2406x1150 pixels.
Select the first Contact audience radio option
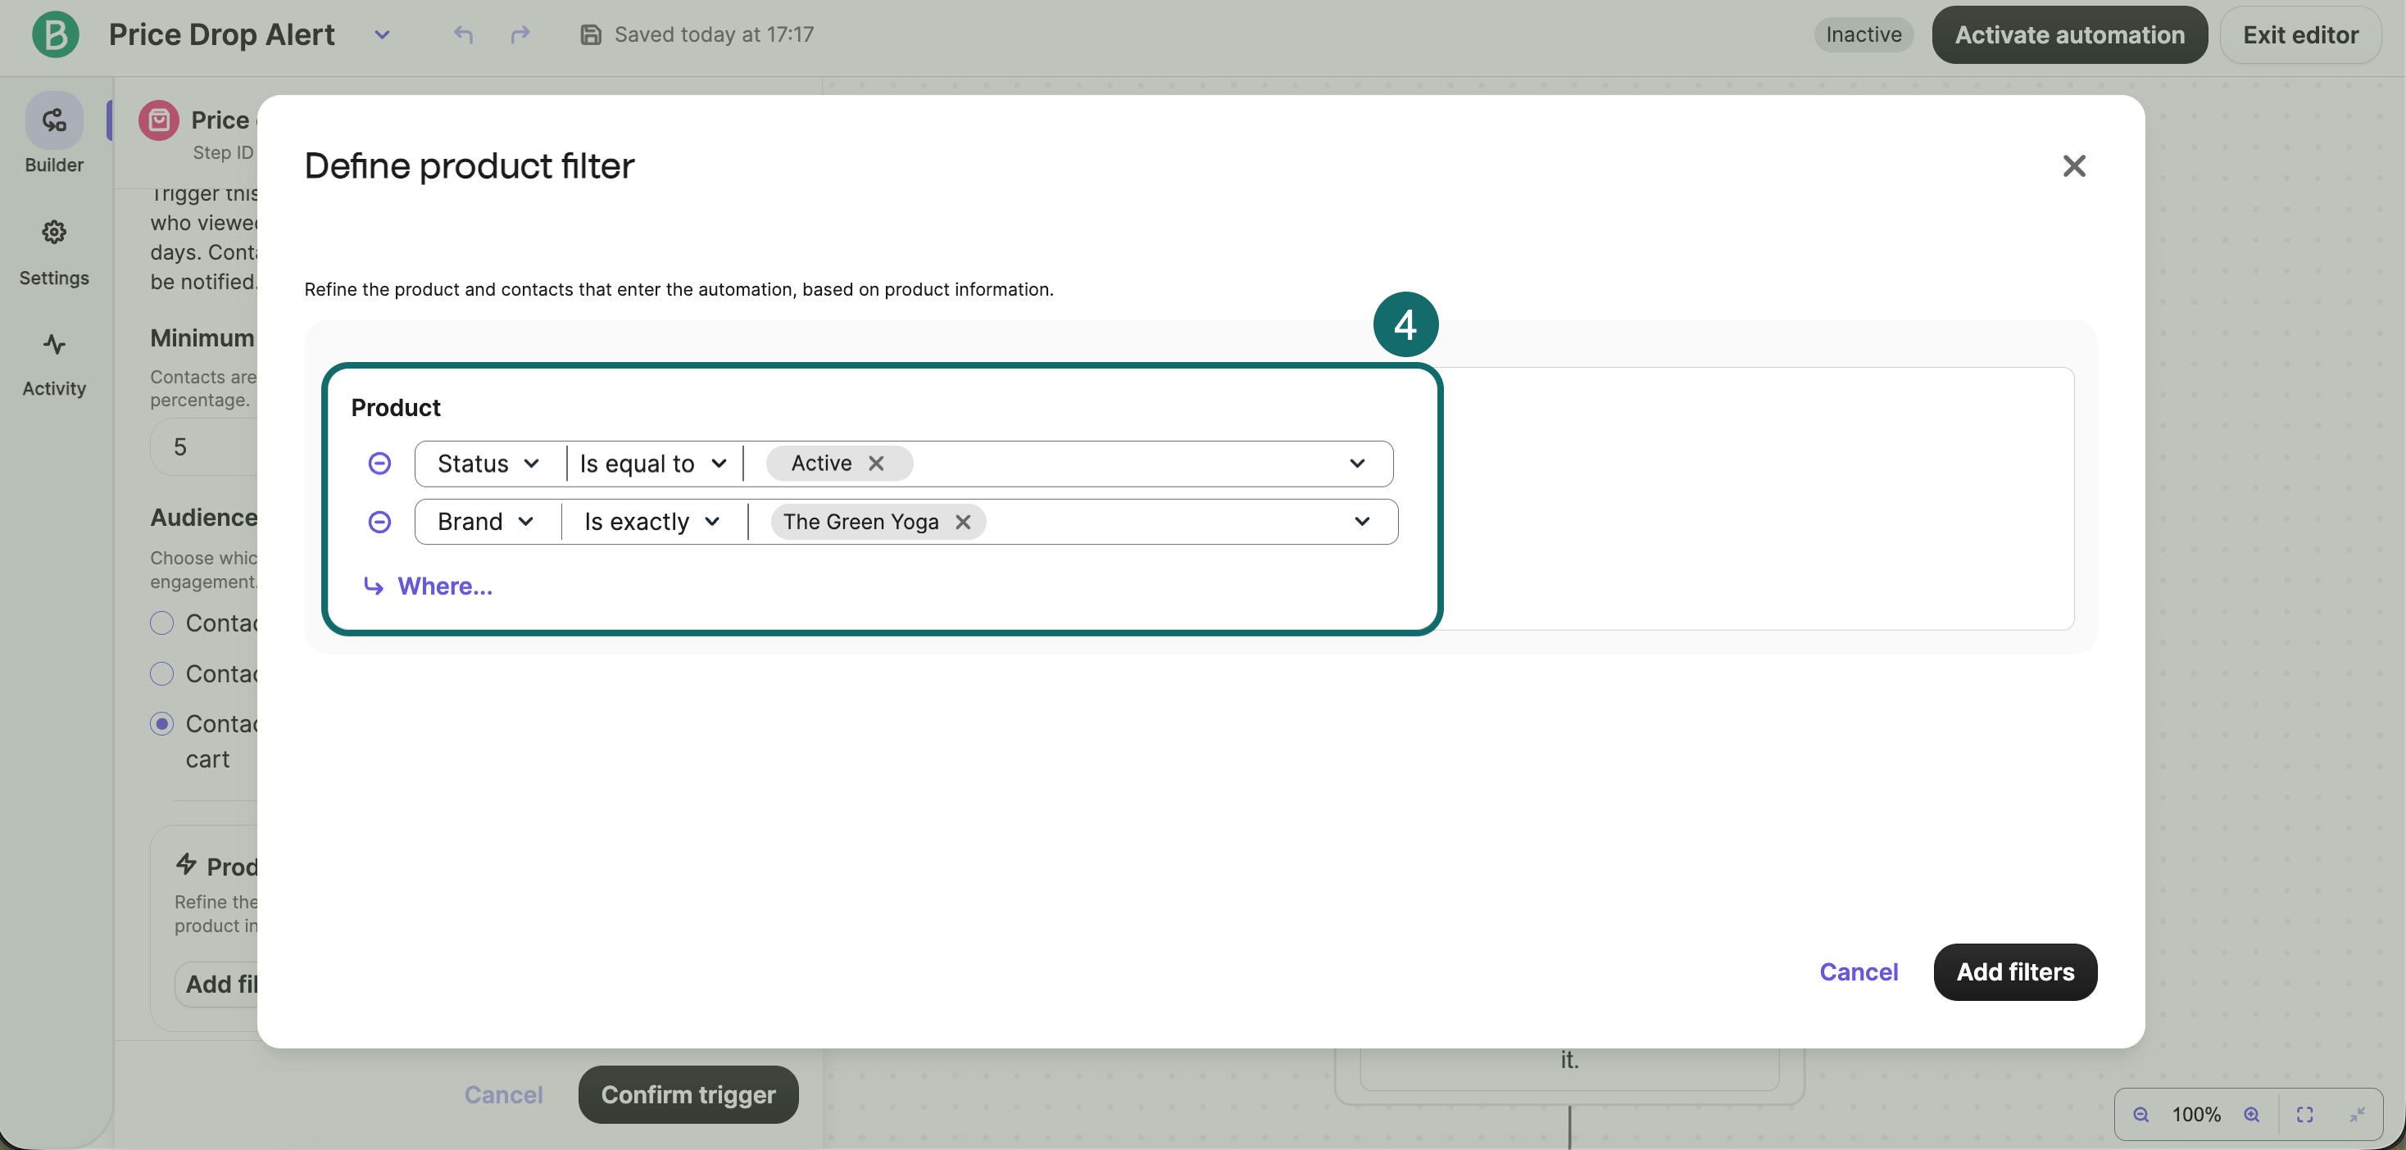point(161,623)
